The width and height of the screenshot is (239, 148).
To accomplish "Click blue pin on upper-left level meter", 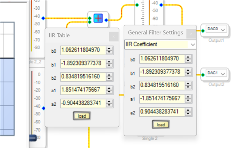I will coord(43,18).
